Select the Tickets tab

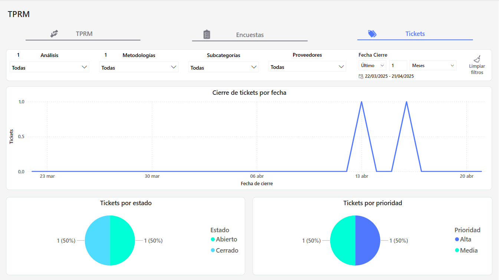click(x=415, y=34)
